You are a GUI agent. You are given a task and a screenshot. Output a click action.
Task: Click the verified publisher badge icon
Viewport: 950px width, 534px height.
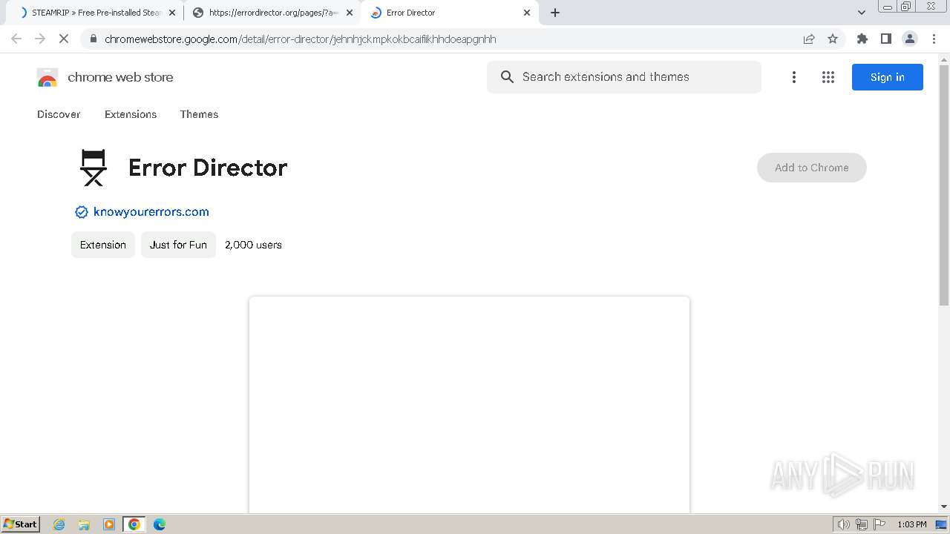pos(82,212)
